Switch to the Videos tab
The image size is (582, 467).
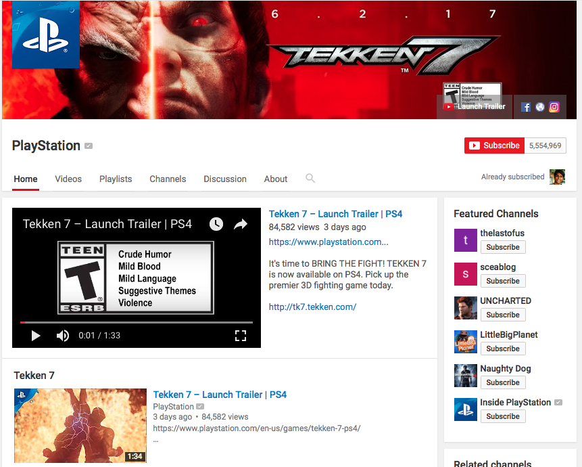point(68,179)
